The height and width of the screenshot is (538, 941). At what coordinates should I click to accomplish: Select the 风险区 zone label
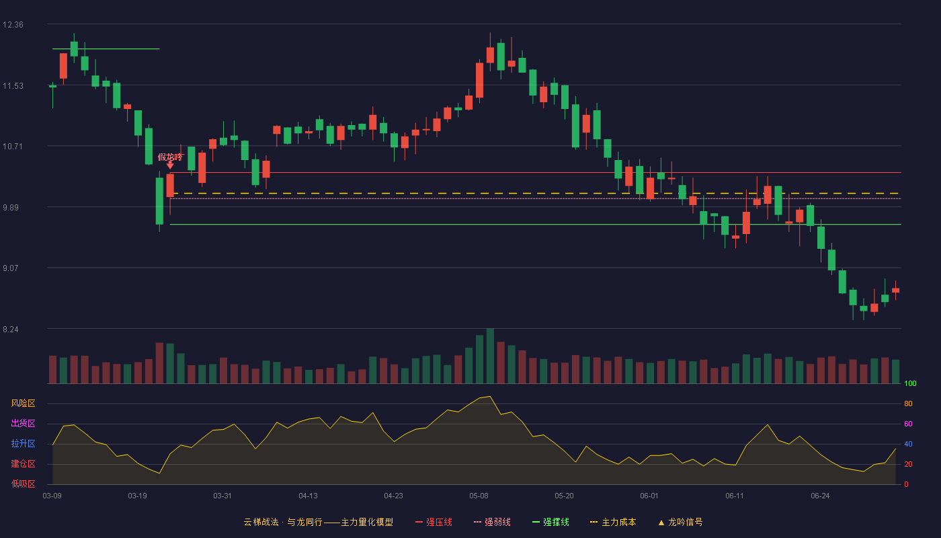pyautogui.click(x=23, y=403)
